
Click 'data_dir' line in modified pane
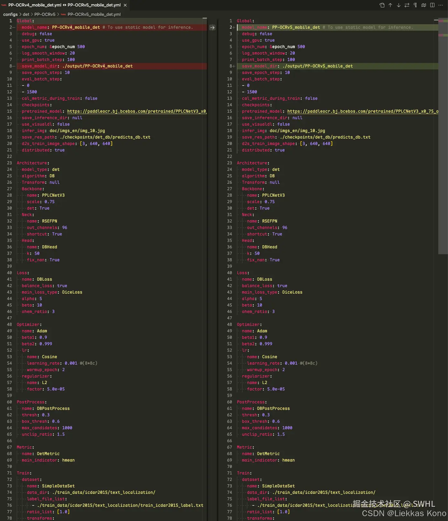[311, 493]
